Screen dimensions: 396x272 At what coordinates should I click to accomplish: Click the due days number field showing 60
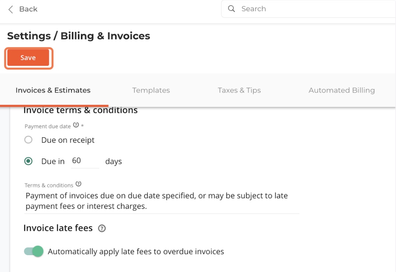(85, 161)
